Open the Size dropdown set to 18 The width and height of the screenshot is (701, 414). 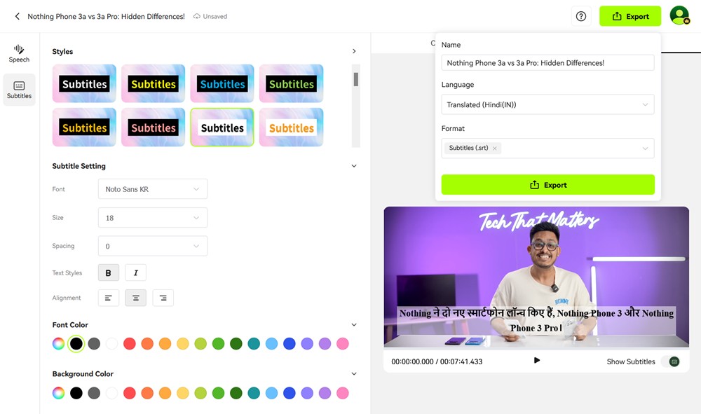[152, 218]
